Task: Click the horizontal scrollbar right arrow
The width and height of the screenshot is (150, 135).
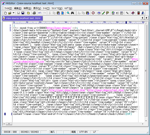Action: pos(143,124)
